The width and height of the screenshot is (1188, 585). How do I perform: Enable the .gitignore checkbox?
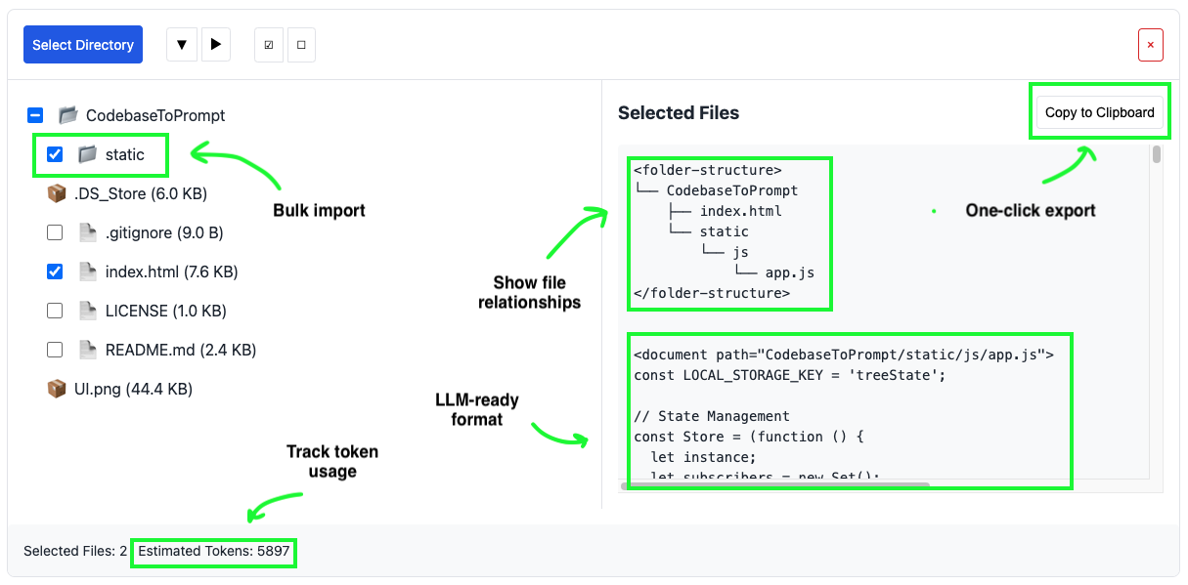coord(56,232)
